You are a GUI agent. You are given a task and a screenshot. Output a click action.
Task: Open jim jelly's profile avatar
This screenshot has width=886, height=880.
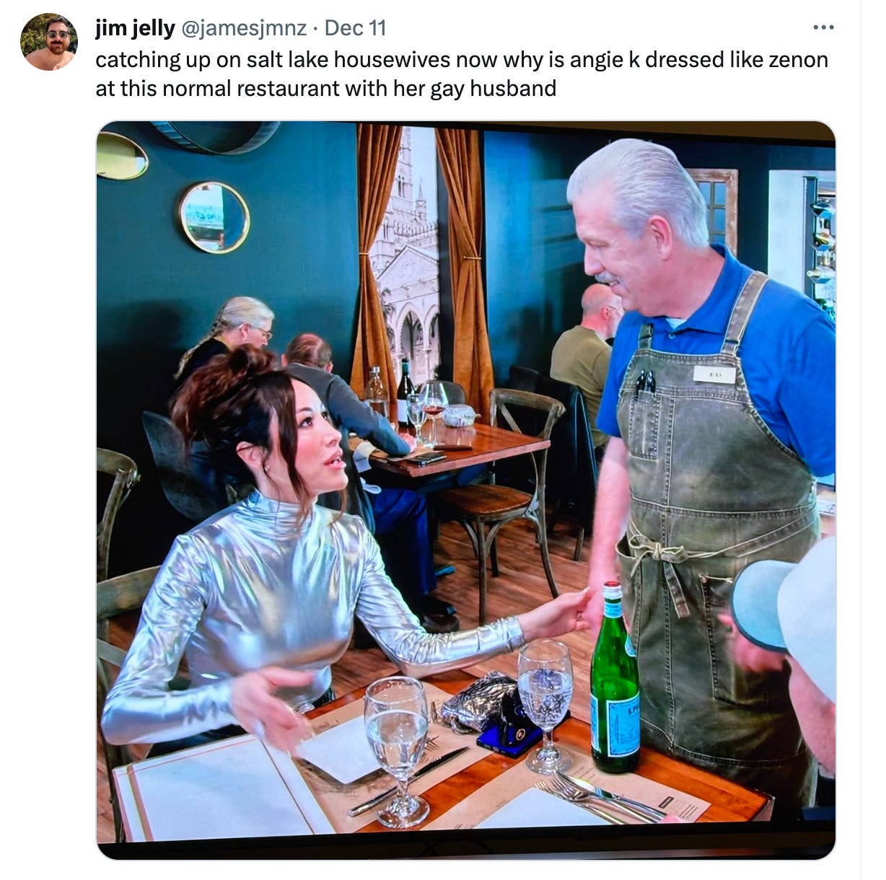click(x=49, y=42)
